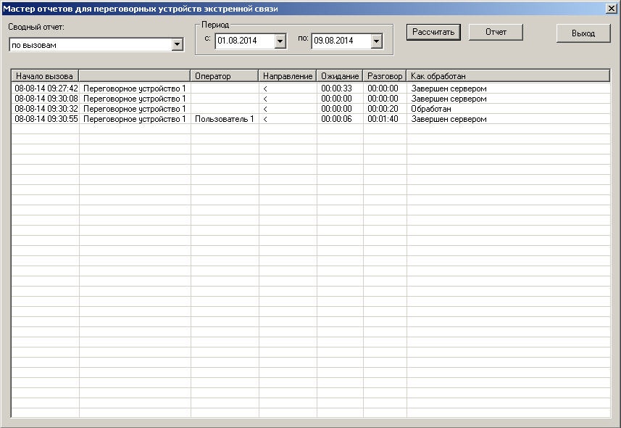Click the Обработан status cell
This screenshot has width=621, height=428.
click(x=431, y=109)
